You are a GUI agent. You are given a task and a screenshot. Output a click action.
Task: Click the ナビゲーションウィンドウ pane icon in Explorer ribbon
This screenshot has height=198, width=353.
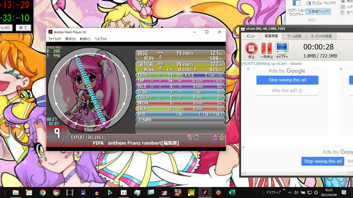pos(296,3)
